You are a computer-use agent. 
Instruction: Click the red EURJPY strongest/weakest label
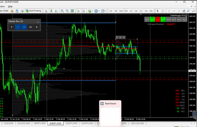171,24
